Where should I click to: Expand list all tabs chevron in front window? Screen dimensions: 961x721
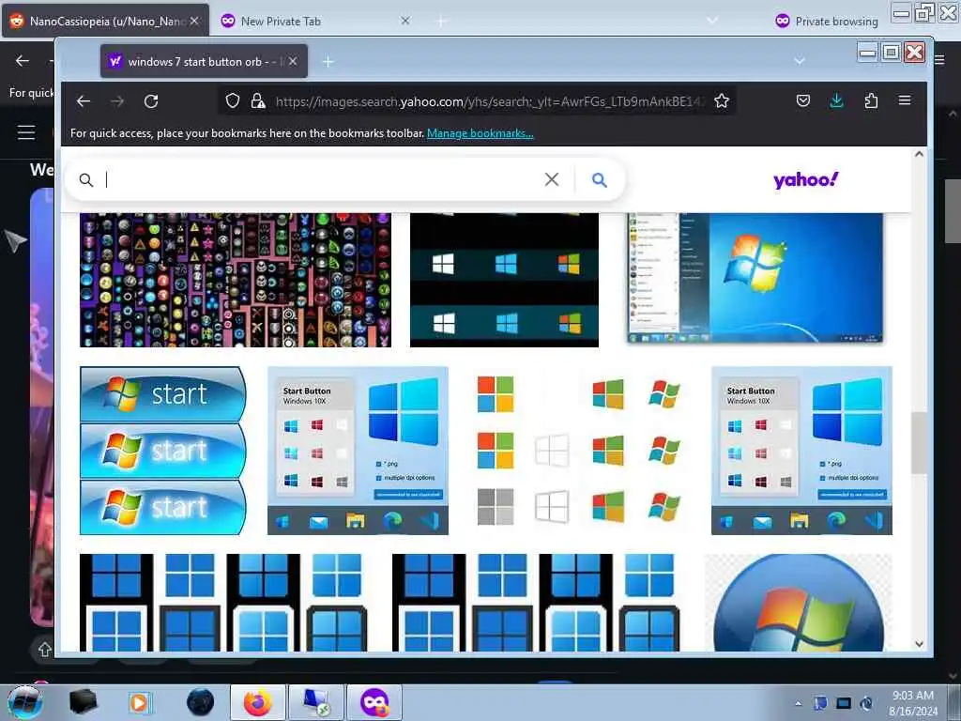pos(800,61)
